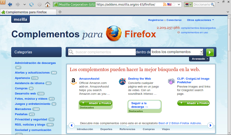Open the navigation history dropdown arrow

coord(25,5)
